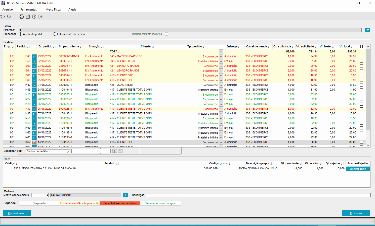Click the Processar button
The width and height of the screenshot is (375, 226).
(x=356, y=213)
